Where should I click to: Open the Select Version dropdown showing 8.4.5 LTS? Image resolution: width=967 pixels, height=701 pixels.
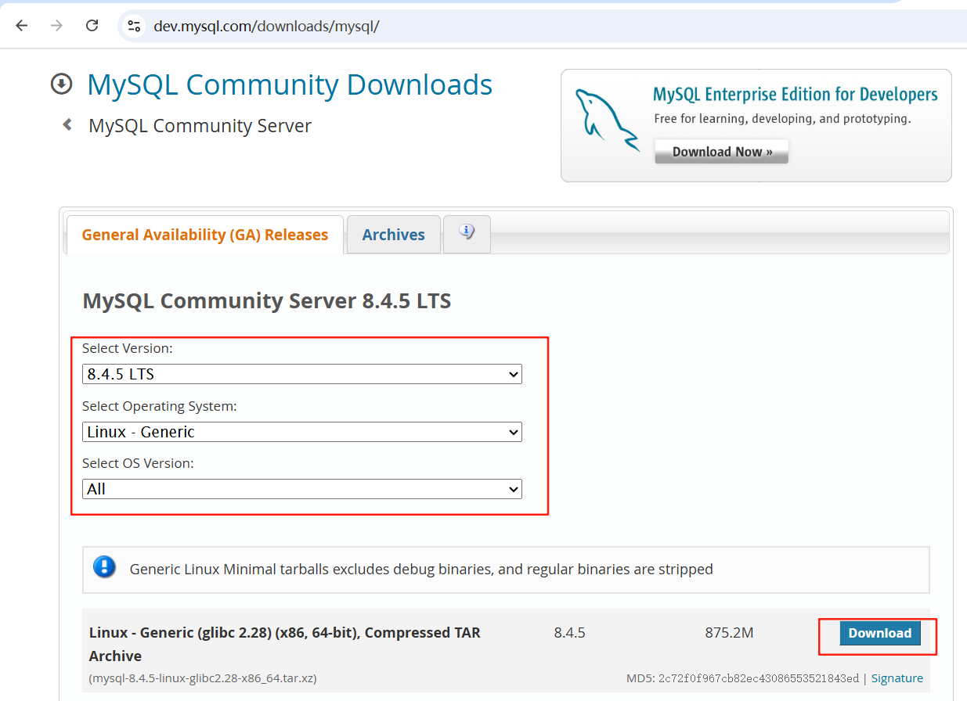tap(301, 374)
